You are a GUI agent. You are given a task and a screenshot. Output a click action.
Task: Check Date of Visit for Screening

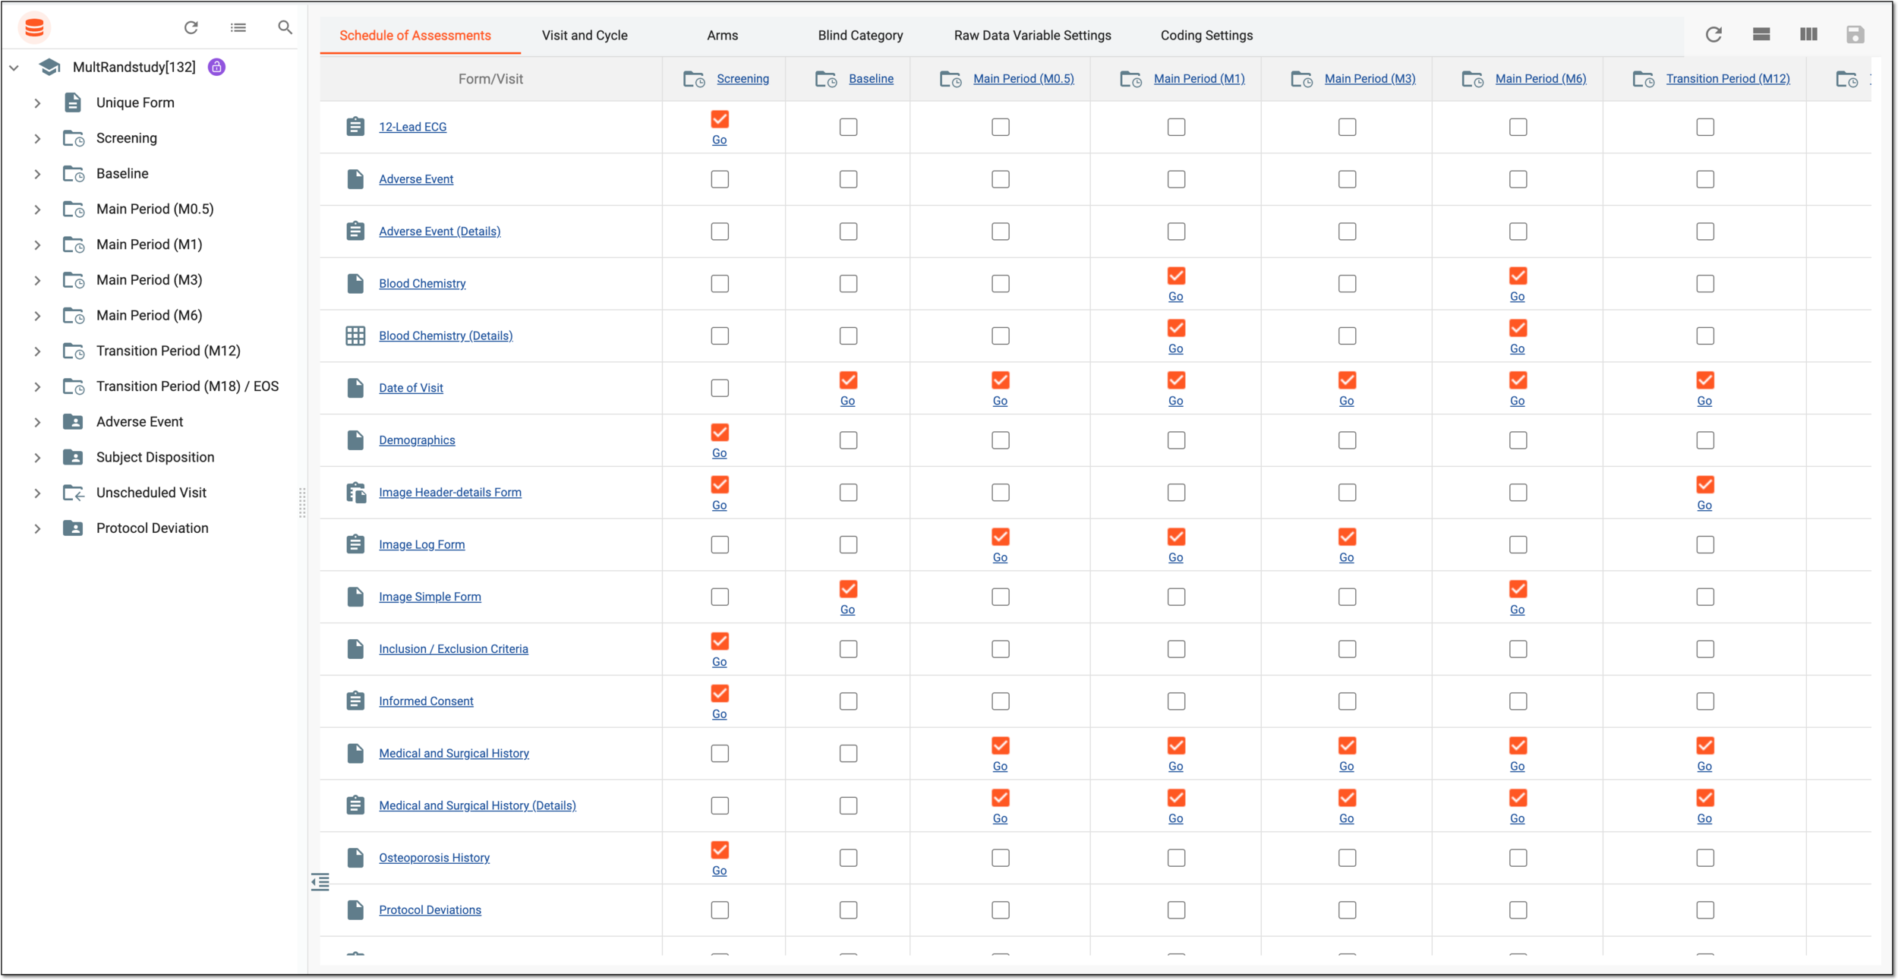[720, 388]
